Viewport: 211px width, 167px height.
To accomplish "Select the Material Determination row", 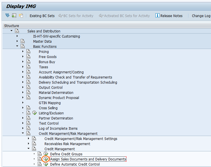I will point(56,93).
